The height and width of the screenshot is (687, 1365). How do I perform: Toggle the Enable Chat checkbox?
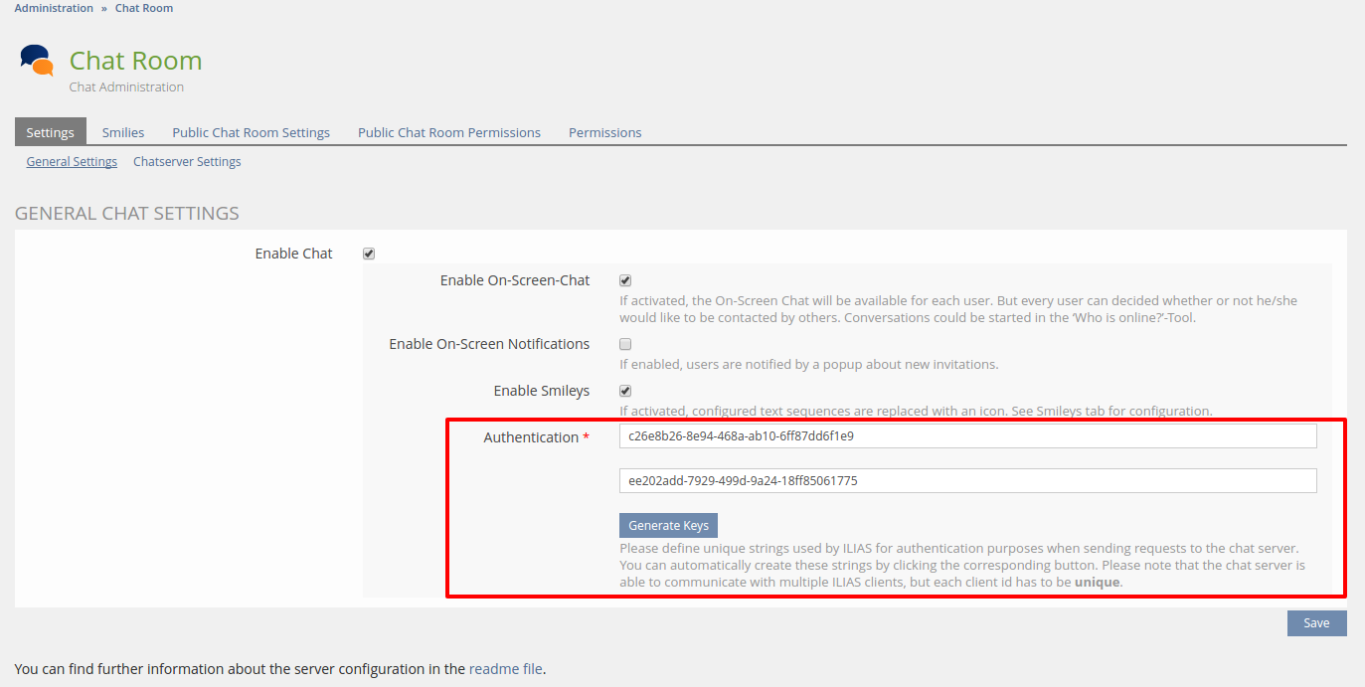click(369, 254)
